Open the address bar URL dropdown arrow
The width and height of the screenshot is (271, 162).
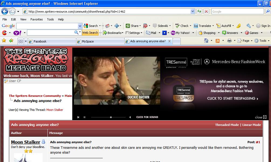(x=193, y=12)
